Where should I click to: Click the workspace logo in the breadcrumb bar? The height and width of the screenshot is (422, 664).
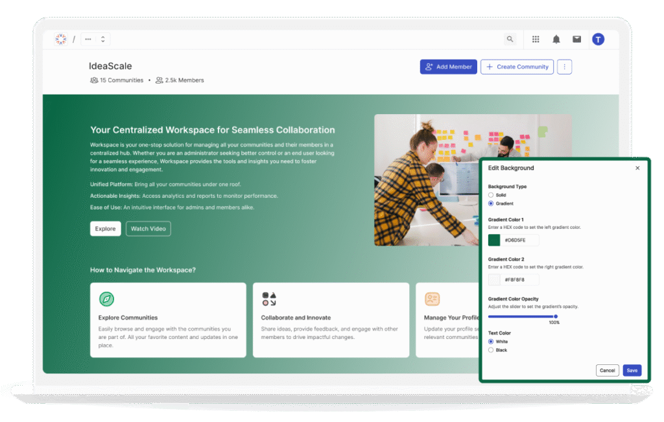click(x=61, y=39)
